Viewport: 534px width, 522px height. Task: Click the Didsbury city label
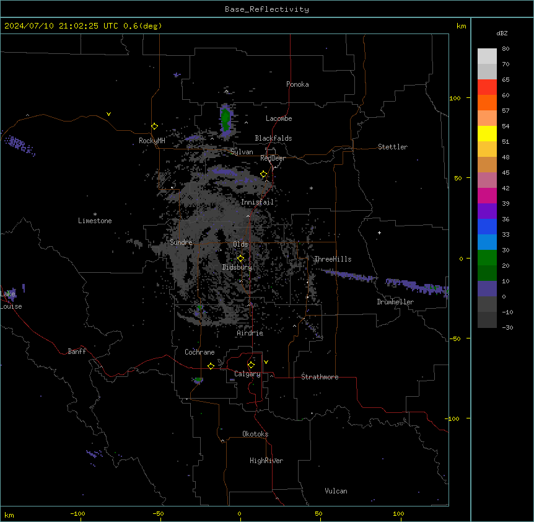(237, 267)
